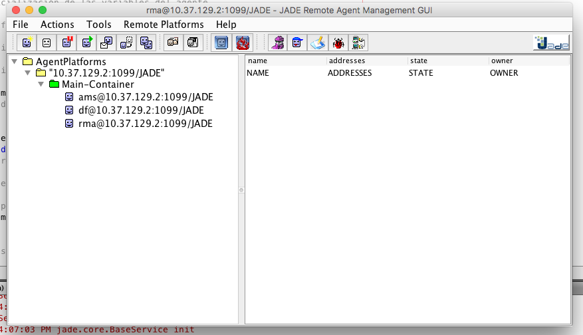Close the JADE window with red button
Image resolution: width=583 pixels, height=335 pixels.
click(16, 10)
